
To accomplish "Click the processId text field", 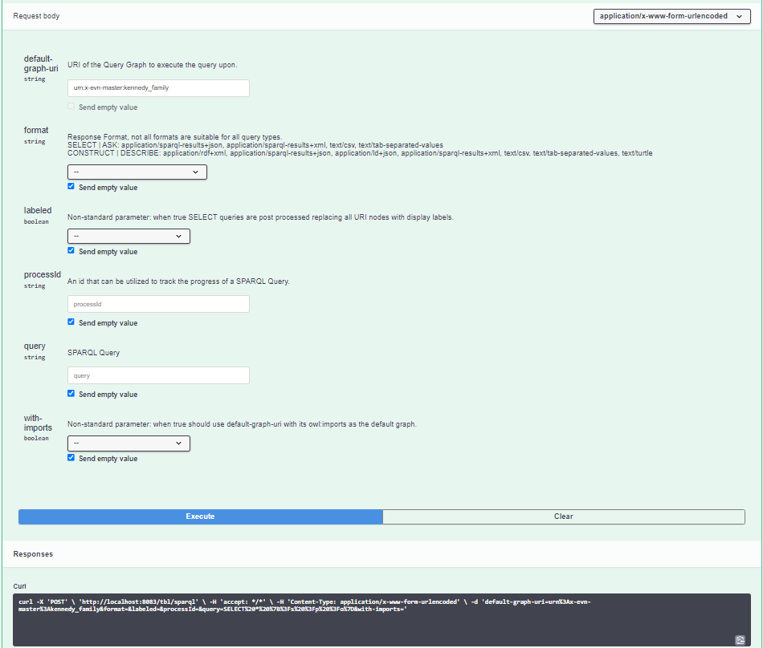I will coord(157,304).
